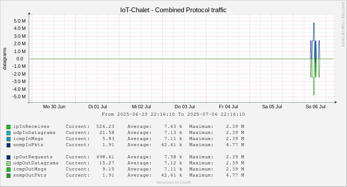Click the udpInDatagrams cyan legend swatch
This screenshot has width=347, height=187.
(x=8, y=133)
